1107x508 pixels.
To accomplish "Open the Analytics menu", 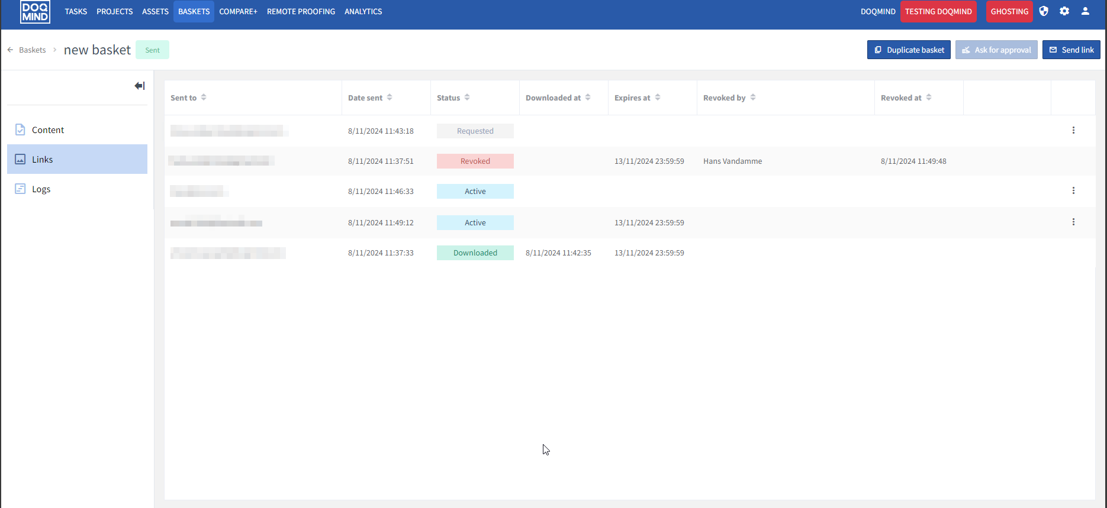I will coord(363,11).
